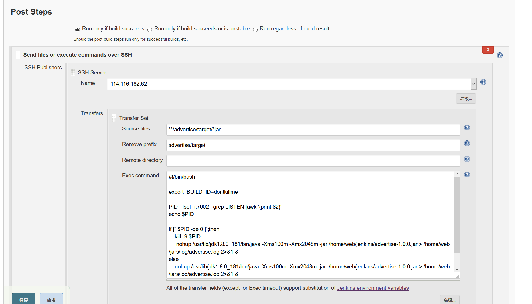Click the Exec command scrollbar down arrow
The image size is (532, 304).
tap(457, 269)
